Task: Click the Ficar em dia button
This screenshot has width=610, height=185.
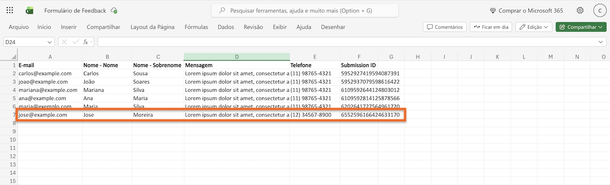Action: click(x=491, y=27)
